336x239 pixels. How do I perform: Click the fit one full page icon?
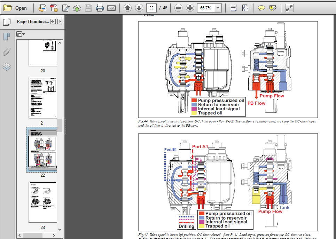245,8
